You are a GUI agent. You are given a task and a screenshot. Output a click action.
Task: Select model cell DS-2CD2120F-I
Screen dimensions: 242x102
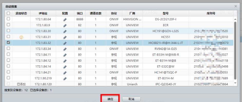pos(166,19)
